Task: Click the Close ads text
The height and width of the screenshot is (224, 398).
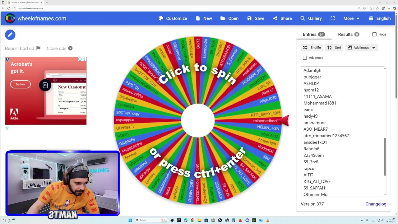Action: pyautogui.click(x=56, y=48)
